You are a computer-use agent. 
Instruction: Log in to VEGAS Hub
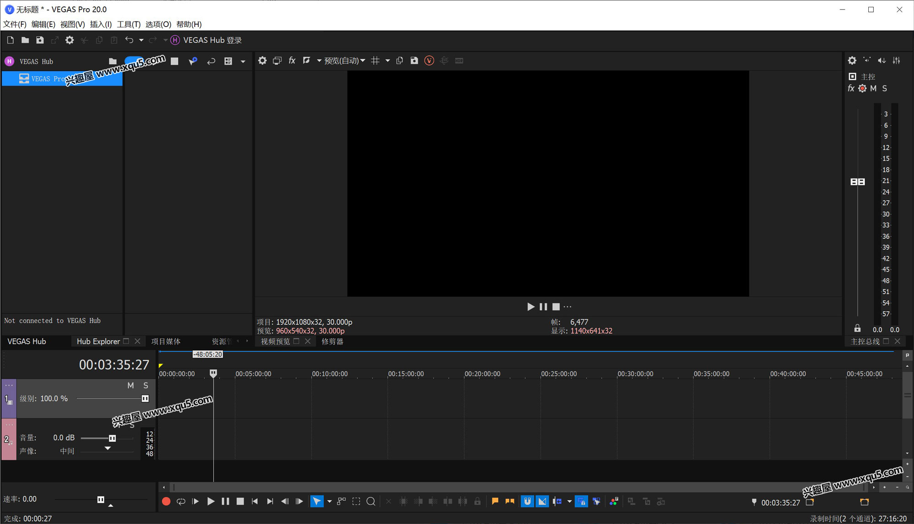207,40
